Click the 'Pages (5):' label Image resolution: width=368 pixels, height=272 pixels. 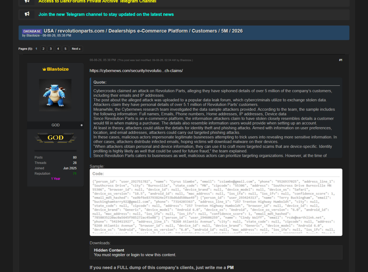25,49
